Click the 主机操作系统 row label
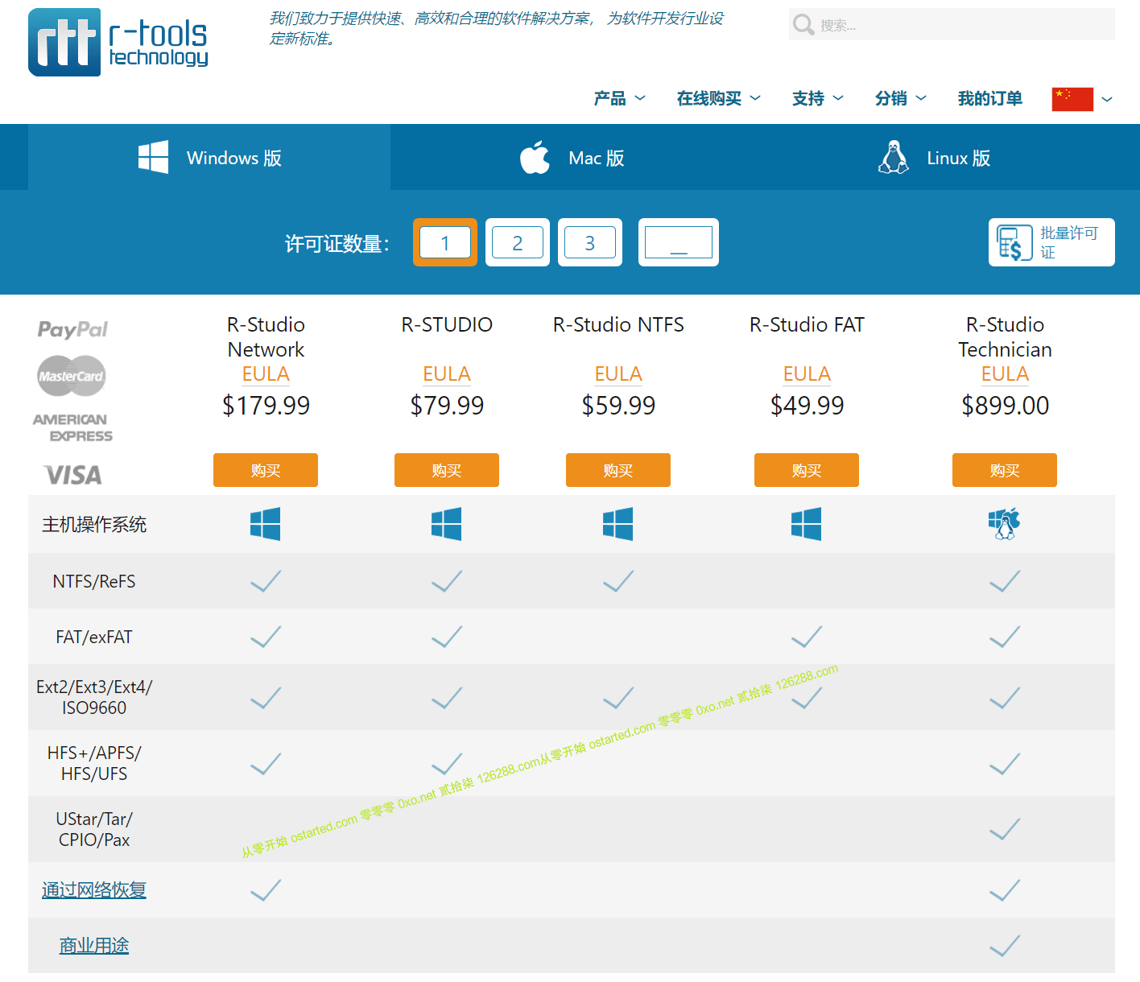 [x=94, y=525]
